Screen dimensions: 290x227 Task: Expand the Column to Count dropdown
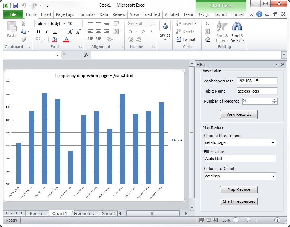point(273,176)
